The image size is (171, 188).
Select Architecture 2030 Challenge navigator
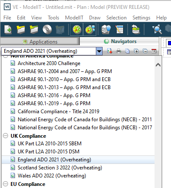point(49,63)
